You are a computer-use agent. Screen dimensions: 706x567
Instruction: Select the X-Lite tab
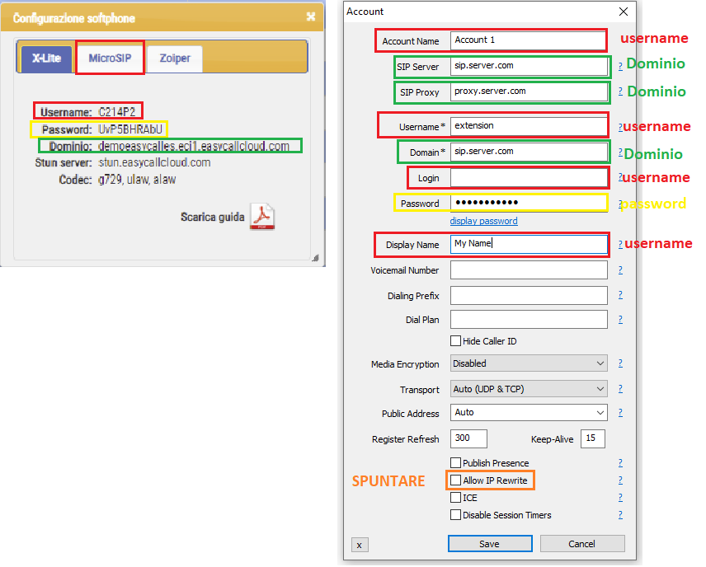click(45, 59)
